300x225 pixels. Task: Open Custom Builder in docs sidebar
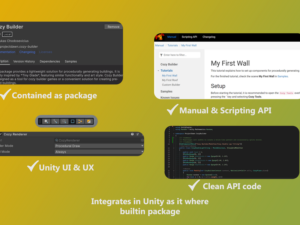click(x=171, y=85)
